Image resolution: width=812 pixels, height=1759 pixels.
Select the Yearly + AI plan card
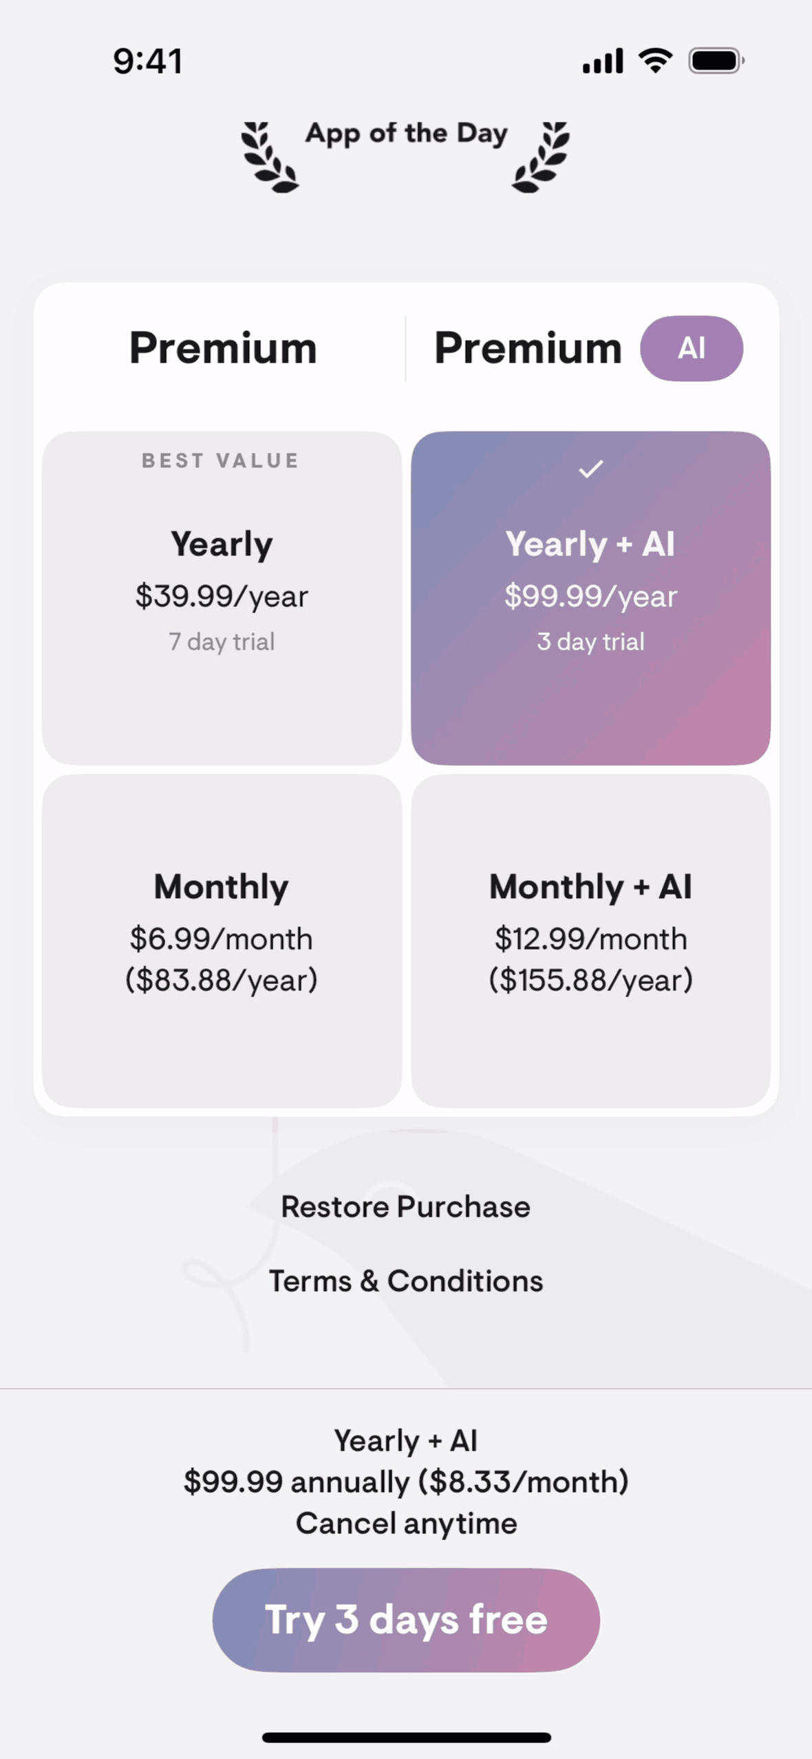coord(590,597)
